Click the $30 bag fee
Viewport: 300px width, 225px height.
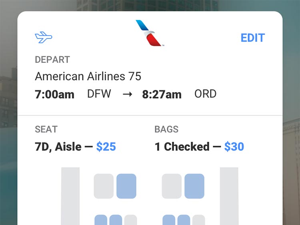click(x=234, y=147)
